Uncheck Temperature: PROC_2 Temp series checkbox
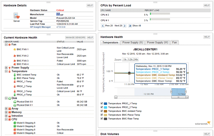The image size is (214, 136). point(102,107)
